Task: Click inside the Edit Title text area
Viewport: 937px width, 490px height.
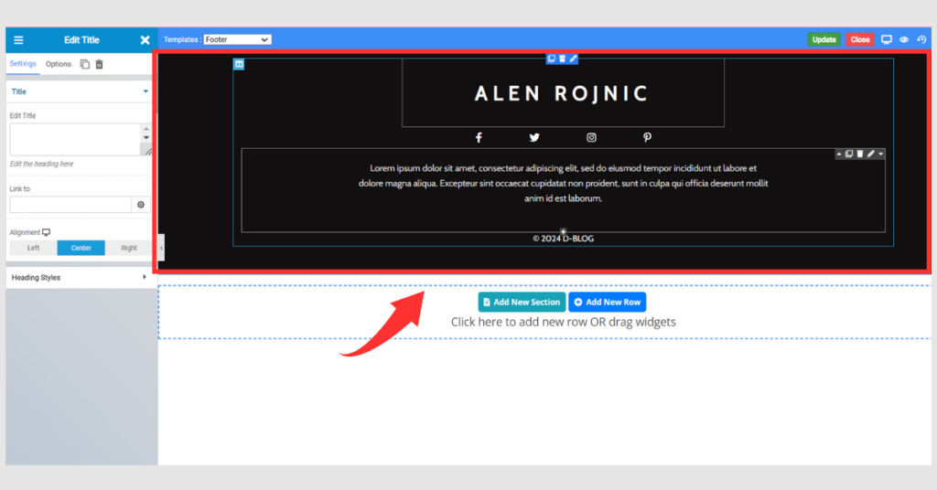Action: coord(75,140)
